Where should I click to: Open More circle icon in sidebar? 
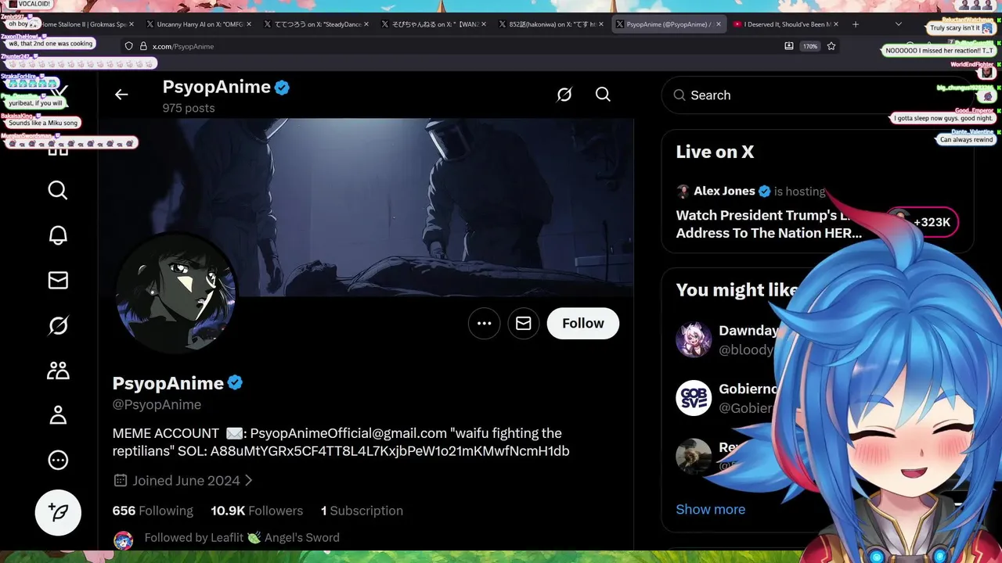point(58,461)
